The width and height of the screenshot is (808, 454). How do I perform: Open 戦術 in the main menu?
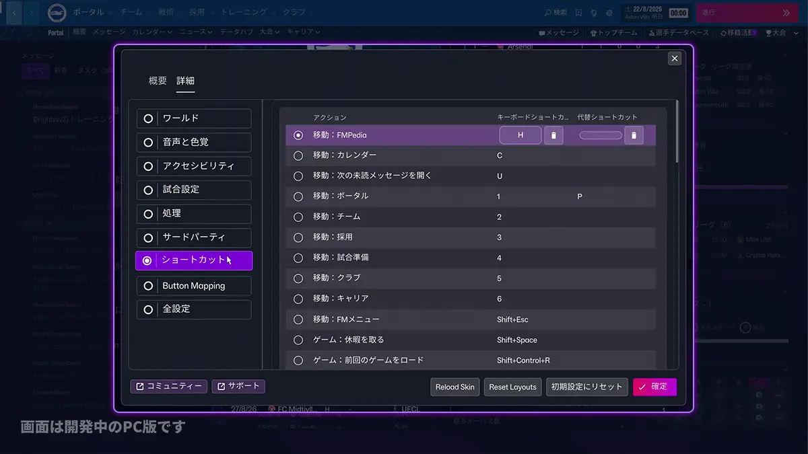coord(166,12)
